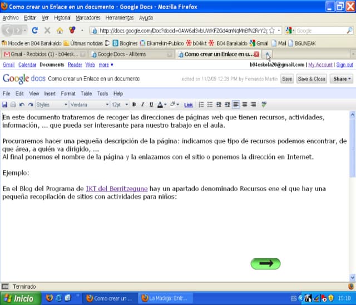Screen dimensions: 356x305
Task: Open the search engine selector dropdown
Action: [x=290, y=31]
